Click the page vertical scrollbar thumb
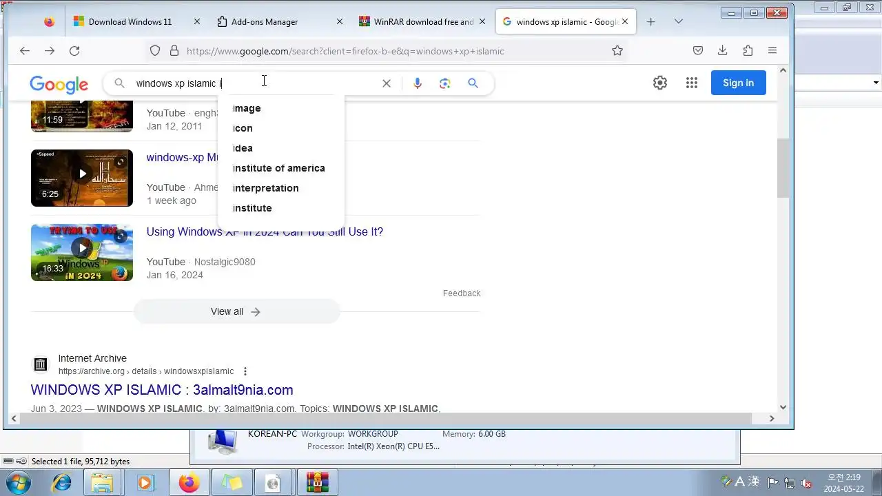Image resolution: width=882 pixels, height=496 pixels. click(783, 168)
